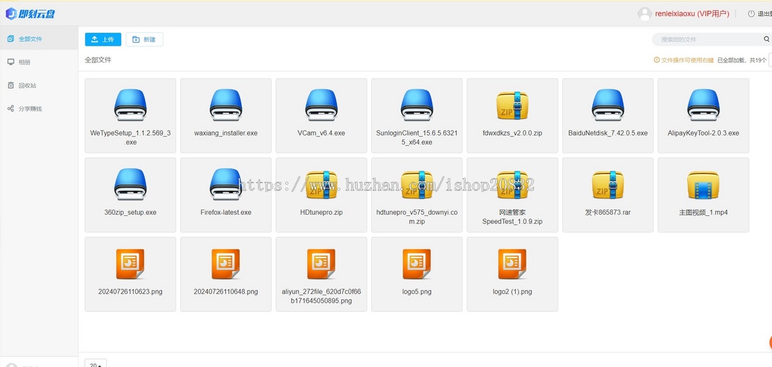772x367 pixels.
Task: Click the renleixiaoxu (VIP用户) username
Action: [692, 13]
